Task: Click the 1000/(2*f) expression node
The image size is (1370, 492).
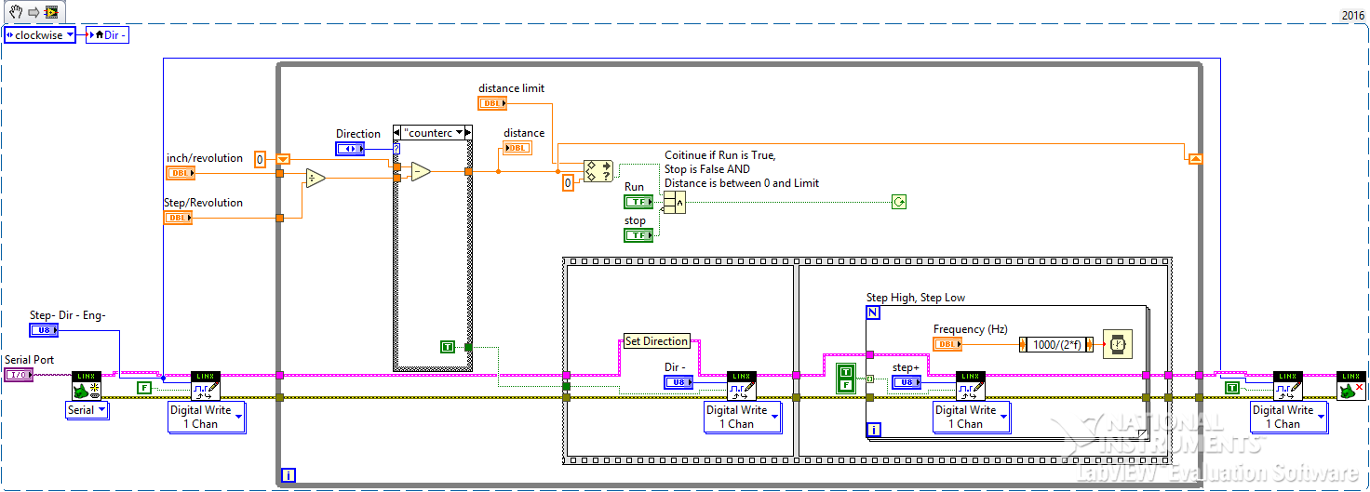Action: (x=1056, y=344)
